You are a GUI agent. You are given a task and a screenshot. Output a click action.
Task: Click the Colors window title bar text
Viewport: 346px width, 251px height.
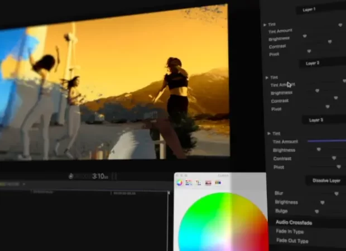pos(223,175)
